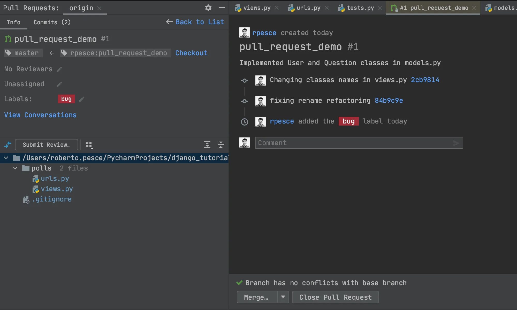517x310 pixels.
Task: Edit labels with the pencil icon
Action: point(82,99)
